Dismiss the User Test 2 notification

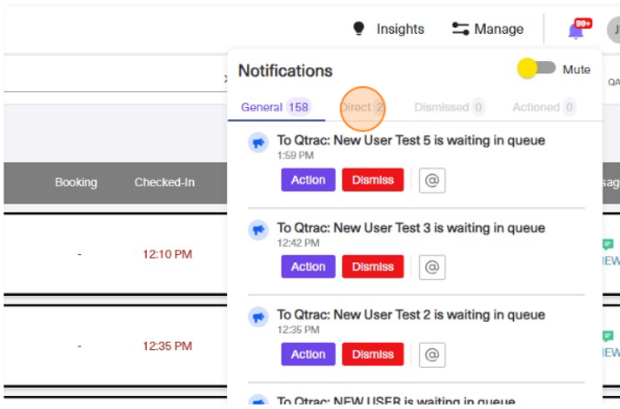[x=373, y=354]
